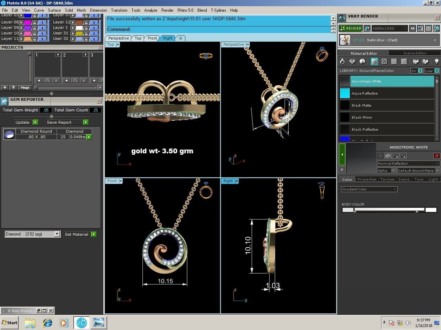Click the green RENDER button
The width and height of the screenshot is (441, 330).
click(350, 28)
